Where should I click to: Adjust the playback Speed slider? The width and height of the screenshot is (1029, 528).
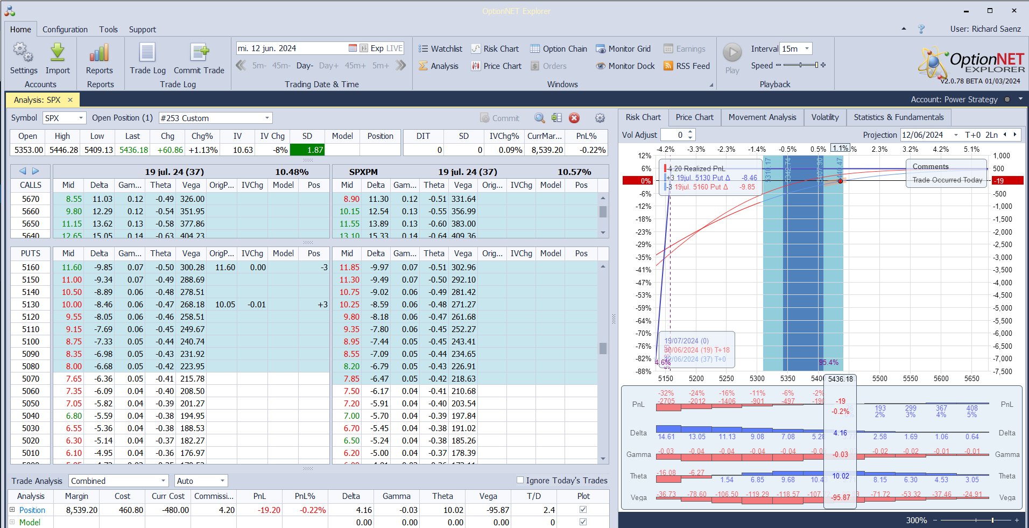[801, 65]
